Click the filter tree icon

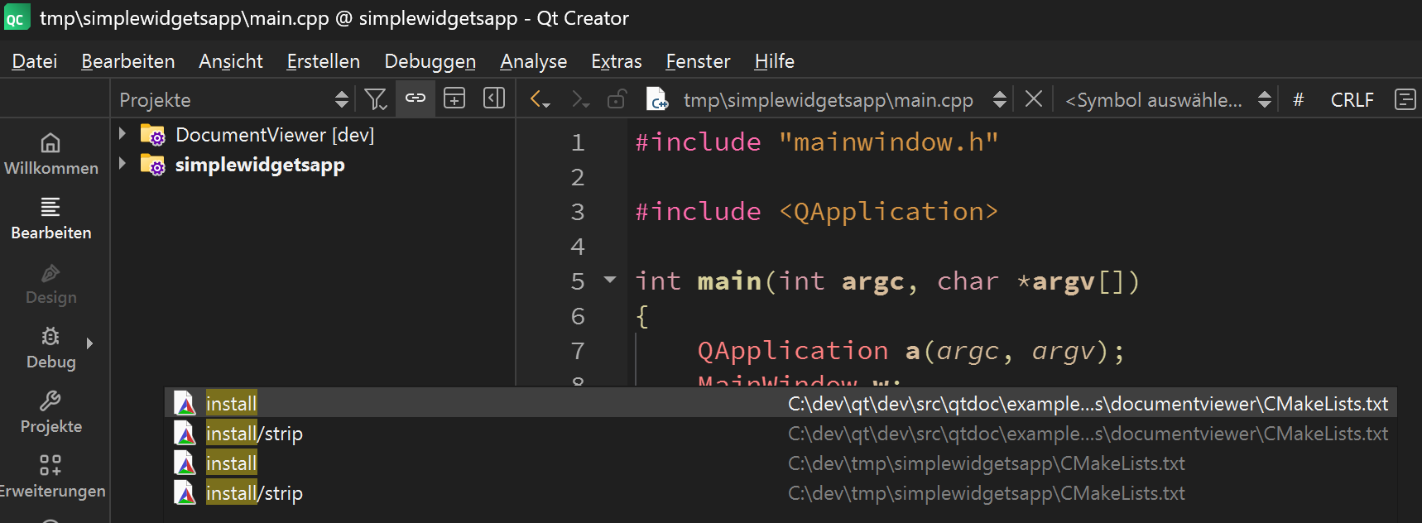376,99
